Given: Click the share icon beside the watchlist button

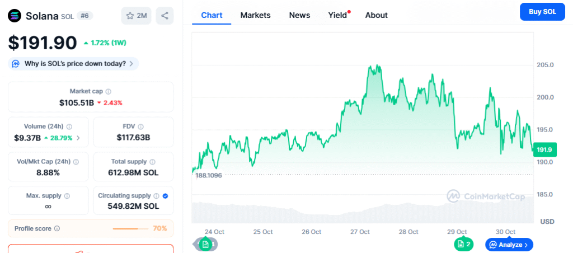Looking at the screenshot, I should tap(165, 16).
